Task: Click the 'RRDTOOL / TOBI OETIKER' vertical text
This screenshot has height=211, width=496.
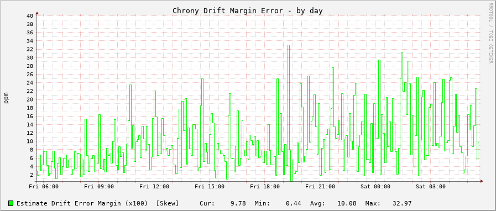Action: [x=490, y=33]
